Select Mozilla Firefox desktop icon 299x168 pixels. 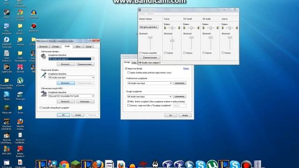coord(20,124)
